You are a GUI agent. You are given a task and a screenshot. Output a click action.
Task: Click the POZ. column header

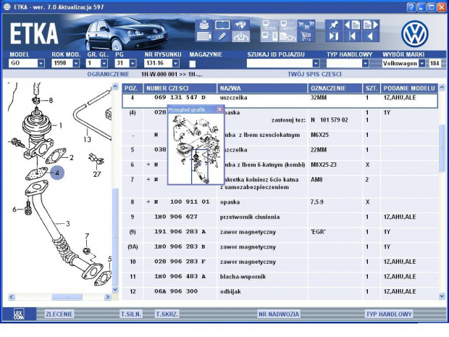(x=133, y=88)
